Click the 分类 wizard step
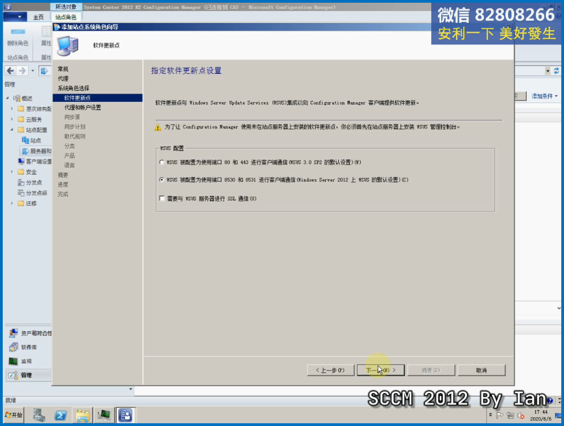564x426 pixels. [70, 146]
